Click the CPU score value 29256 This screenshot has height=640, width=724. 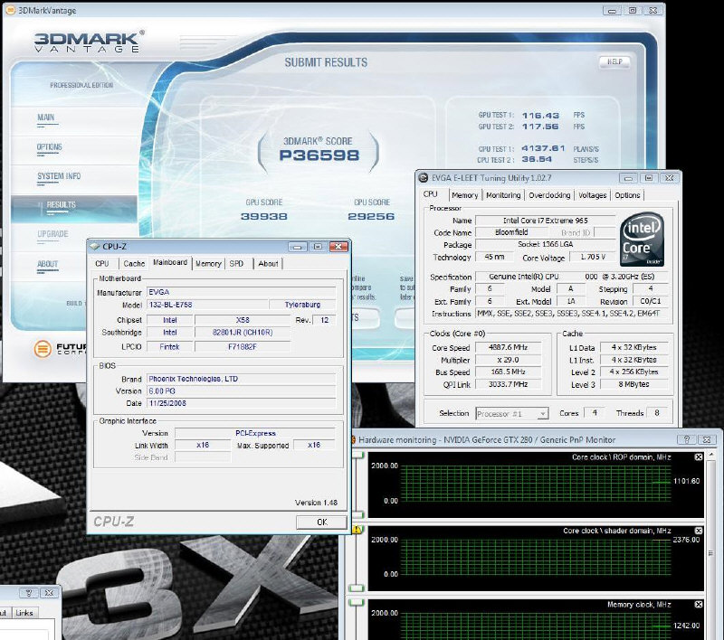pyautogui.click(x=371, y=216)
